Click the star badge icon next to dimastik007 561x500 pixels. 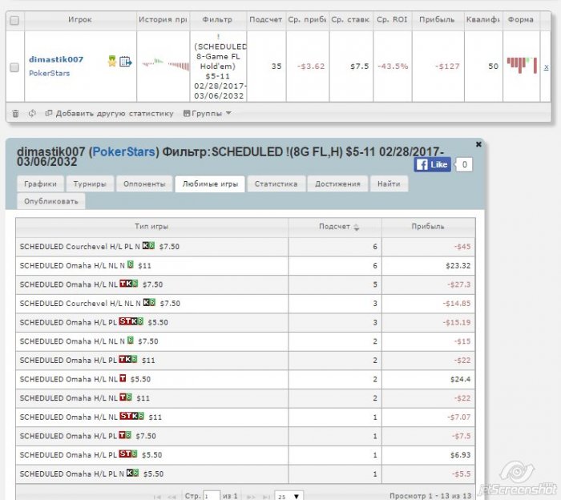(x=112, y=61)
